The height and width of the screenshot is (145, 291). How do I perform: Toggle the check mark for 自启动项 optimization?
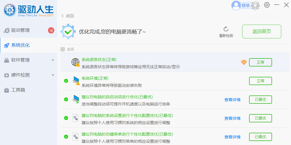(x=66, y=99)
